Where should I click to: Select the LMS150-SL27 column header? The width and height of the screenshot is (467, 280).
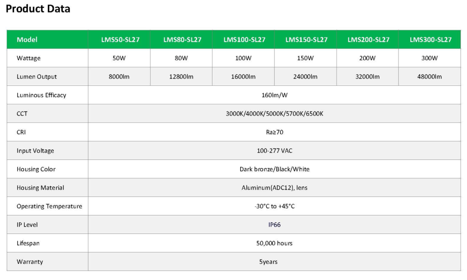pos(306,40)
